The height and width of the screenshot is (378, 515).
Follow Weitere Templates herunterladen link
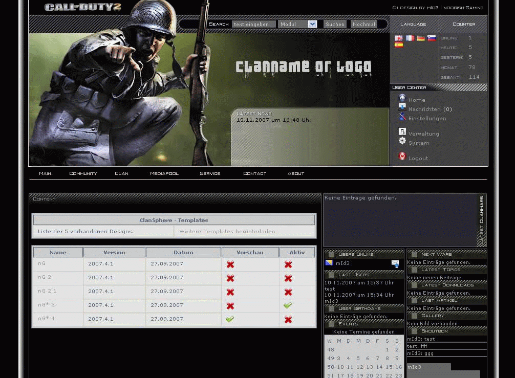[x=227, y=231]
